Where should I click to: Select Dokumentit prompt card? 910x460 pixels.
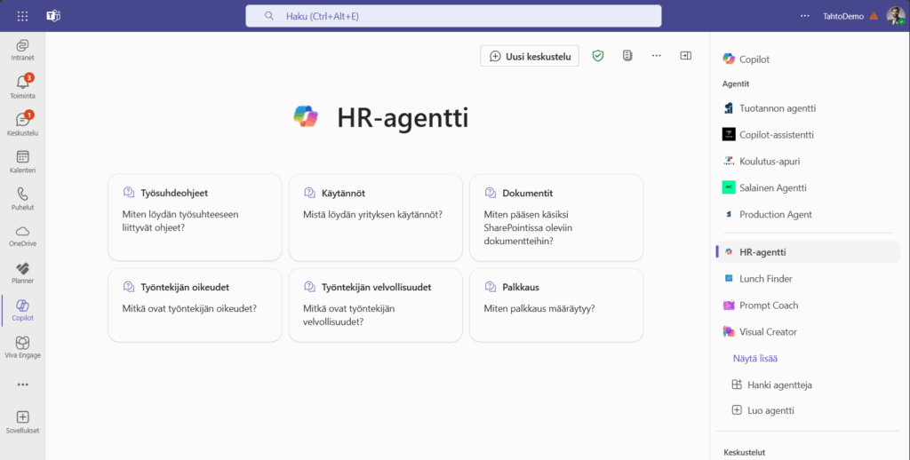click(556, 218)
